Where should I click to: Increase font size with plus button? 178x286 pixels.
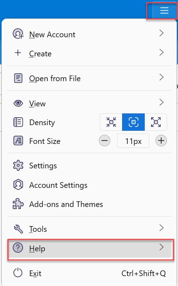161,141
